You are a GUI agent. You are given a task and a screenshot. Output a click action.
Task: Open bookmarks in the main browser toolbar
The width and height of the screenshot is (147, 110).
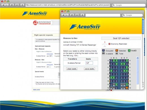click(17, 5)
